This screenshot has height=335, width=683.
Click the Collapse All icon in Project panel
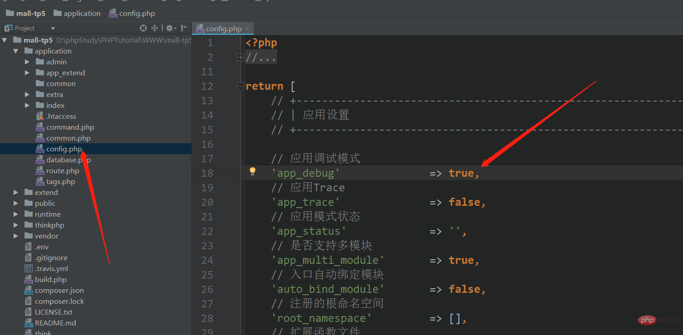154,28
